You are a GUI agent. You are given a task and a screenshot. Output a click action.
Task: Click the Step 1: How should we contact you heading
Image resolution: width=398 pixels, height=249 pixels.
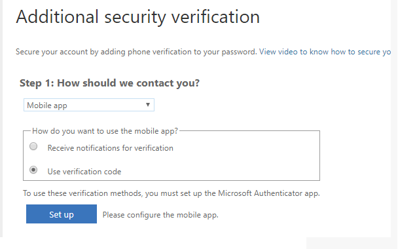[x=110, y=83]
